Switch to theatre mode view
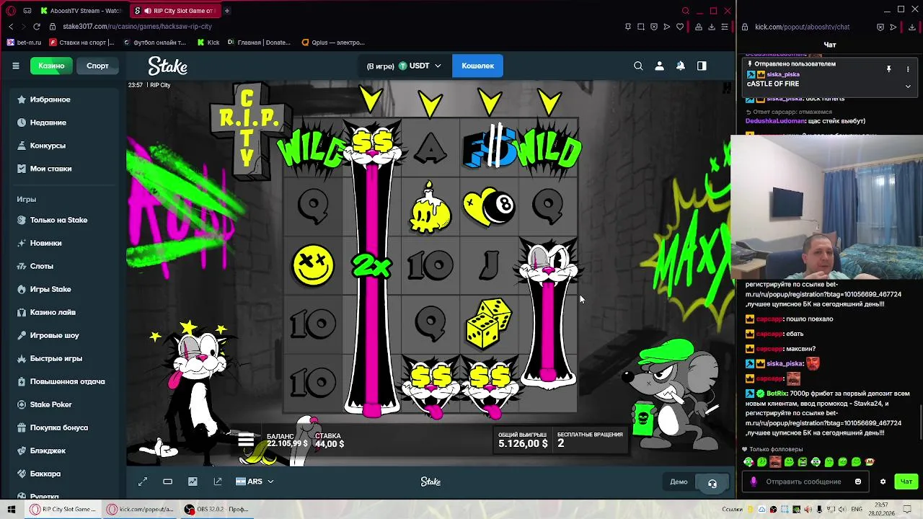Screen dimensions: 923x519 (167, 482)
